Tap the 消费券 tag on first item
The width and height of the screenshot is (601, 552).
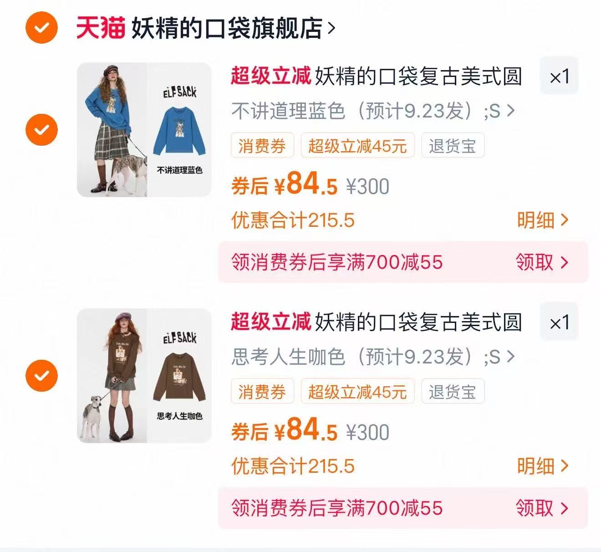pyautogui.click(x=262, y=146)
